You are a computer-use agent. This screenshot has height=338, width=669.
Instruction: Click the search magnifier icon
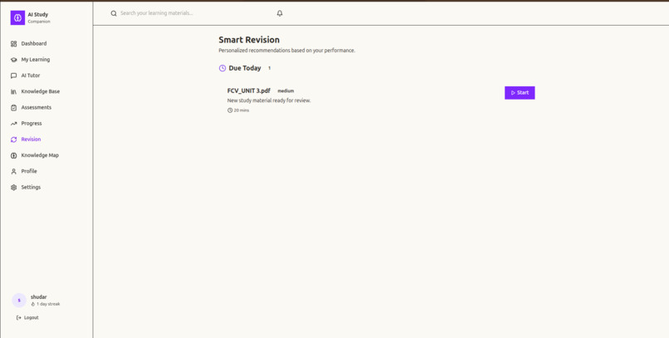point(114,13)
